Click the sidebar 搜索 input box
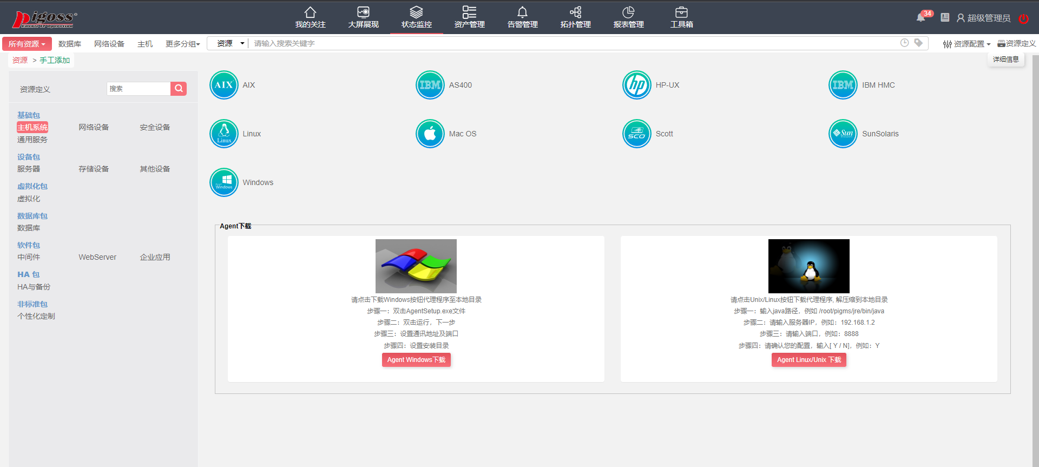 139,89
